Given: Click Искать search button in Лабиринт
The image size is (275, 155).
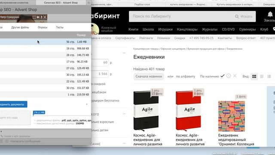Looking at the screenshot, I should click(244, 16).
